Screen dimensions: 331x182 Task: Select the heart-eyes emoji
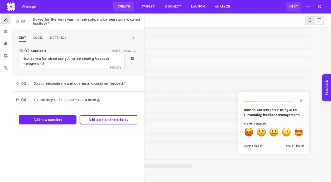coord(299,132)
